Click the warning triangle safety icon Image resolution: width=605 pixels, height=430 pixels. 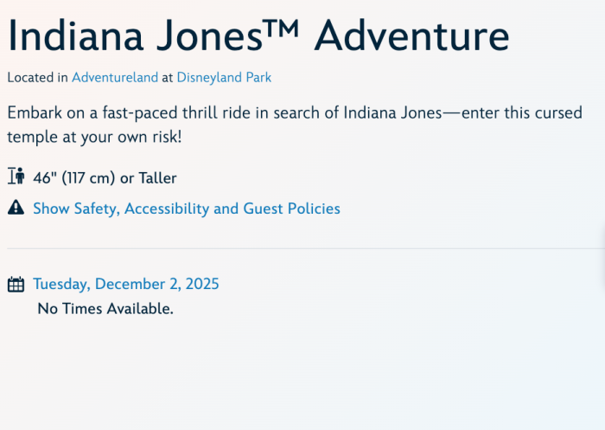pos(16,208)
